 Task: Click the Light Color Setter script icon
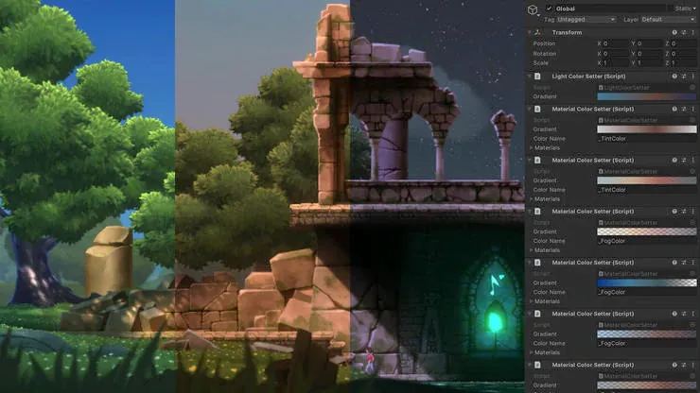[x=537, y=76]
